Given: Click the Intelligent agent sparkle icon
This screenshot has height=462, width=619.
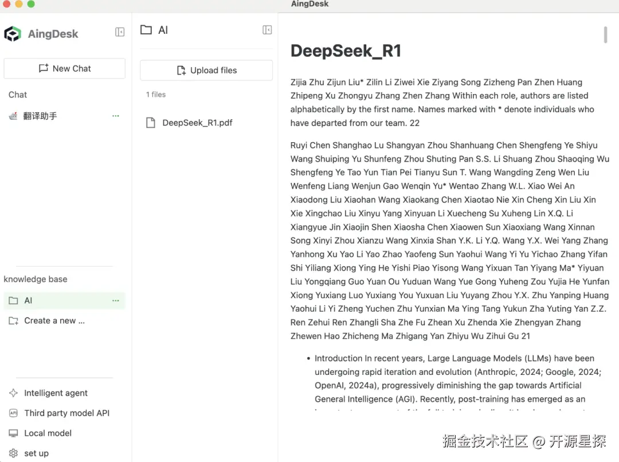Looking at the screenshot, I should (13, 393).
